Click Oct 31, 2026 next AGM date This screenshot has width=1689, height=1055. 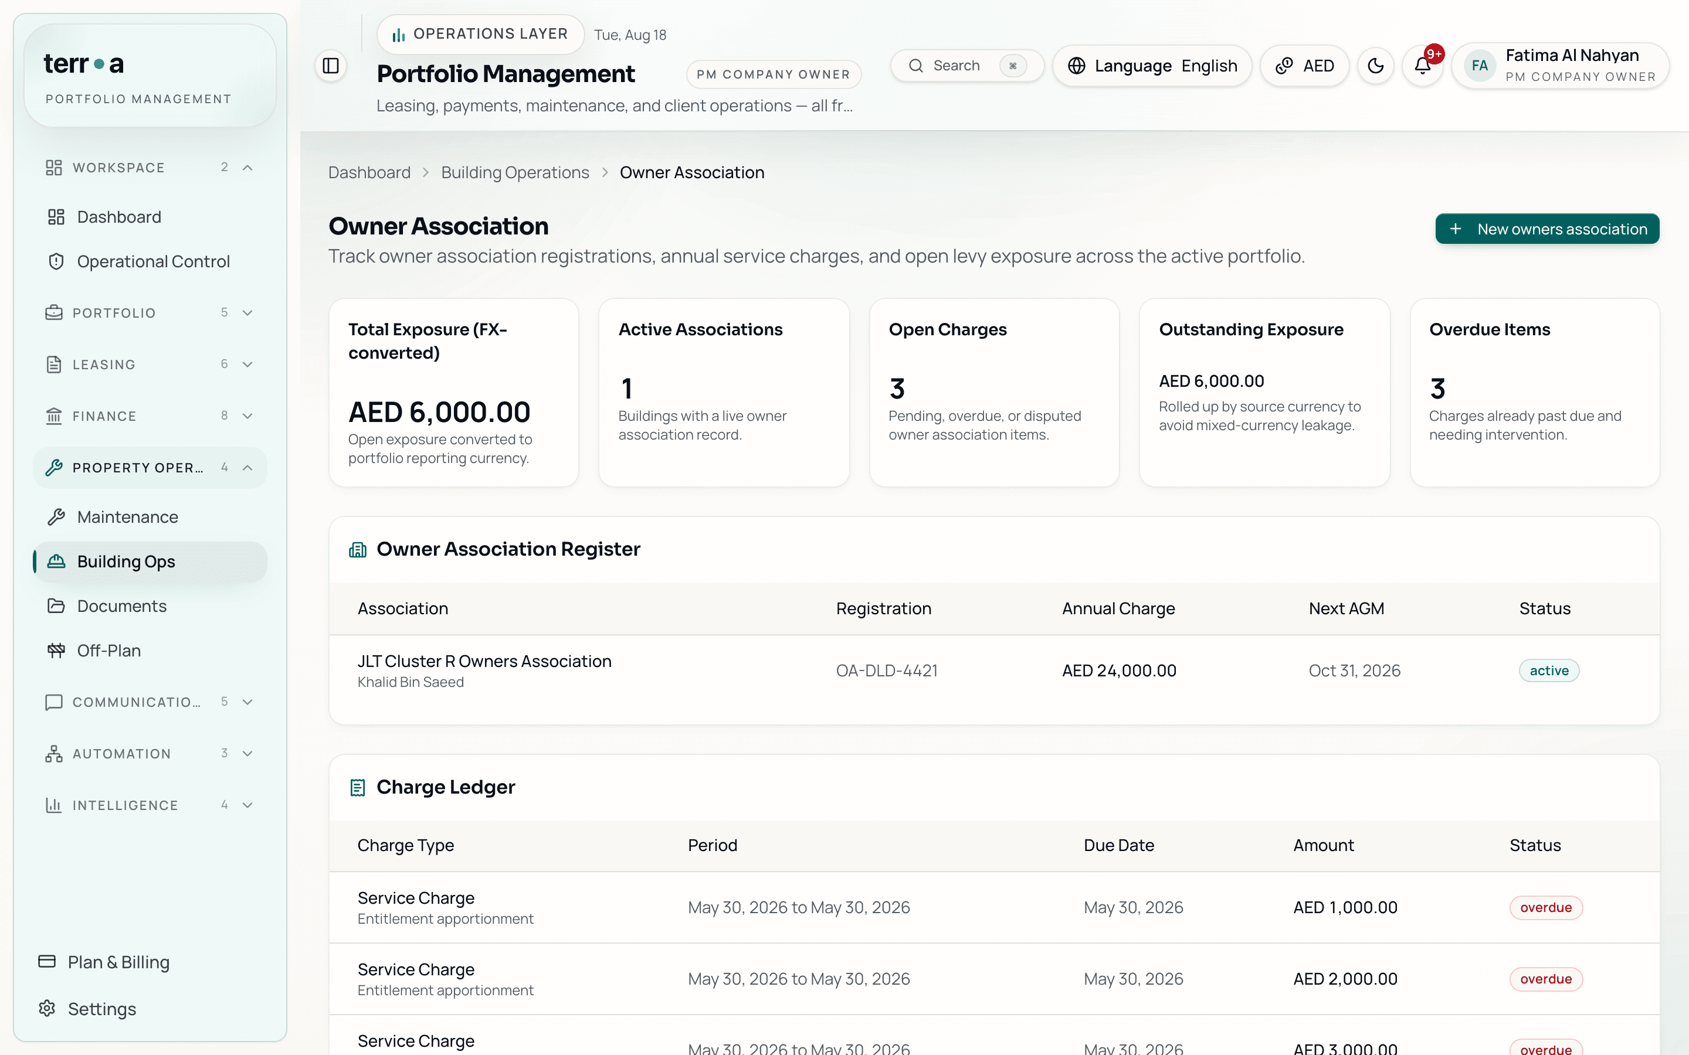pos(1354,671)
